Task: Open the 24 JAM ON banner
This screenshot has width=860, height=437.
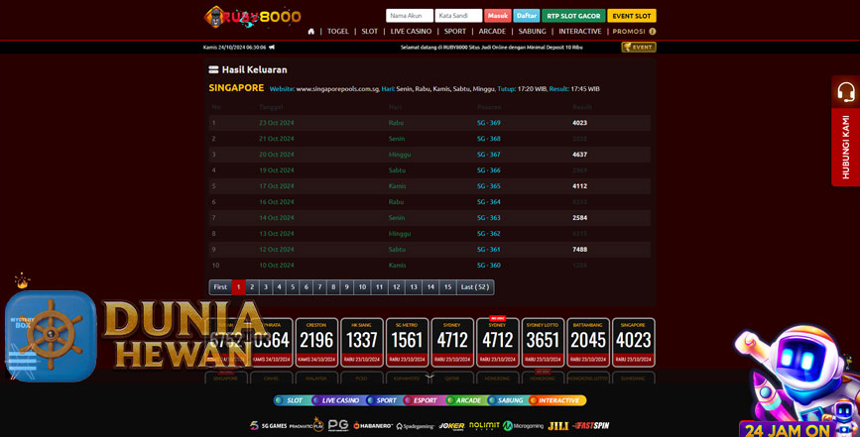Action: (x=787, y=429)
